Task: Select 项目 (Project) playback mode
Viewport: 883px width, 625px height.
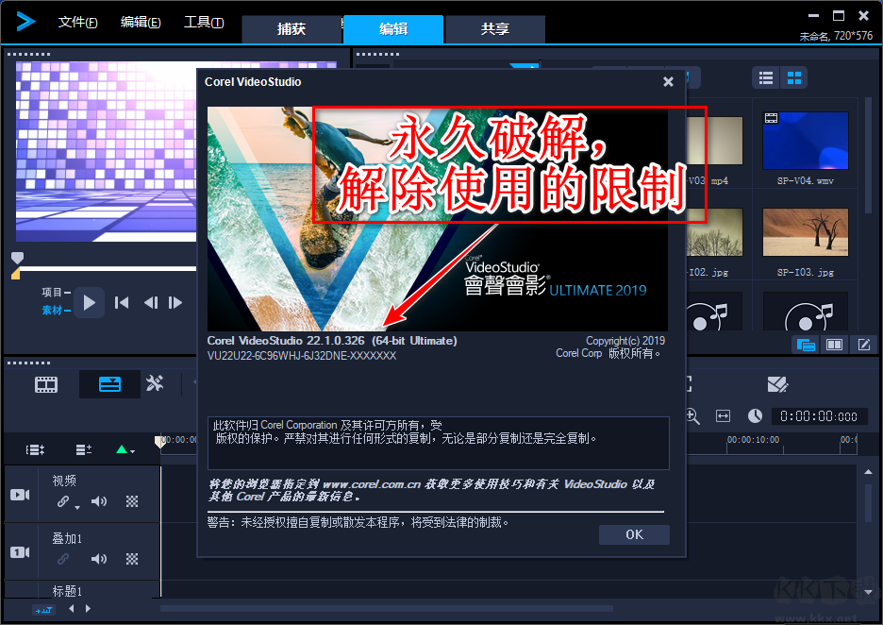Action: pos(56,292)
